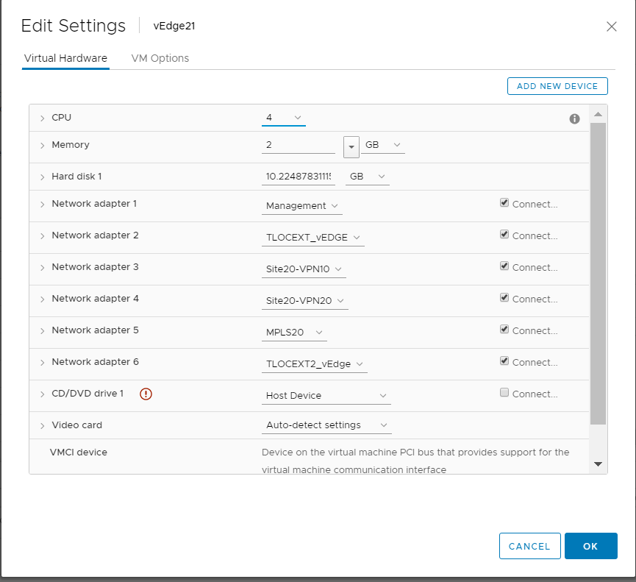
Task: Select the Virtual Hardware tab
Action: (x=65, y=58)
